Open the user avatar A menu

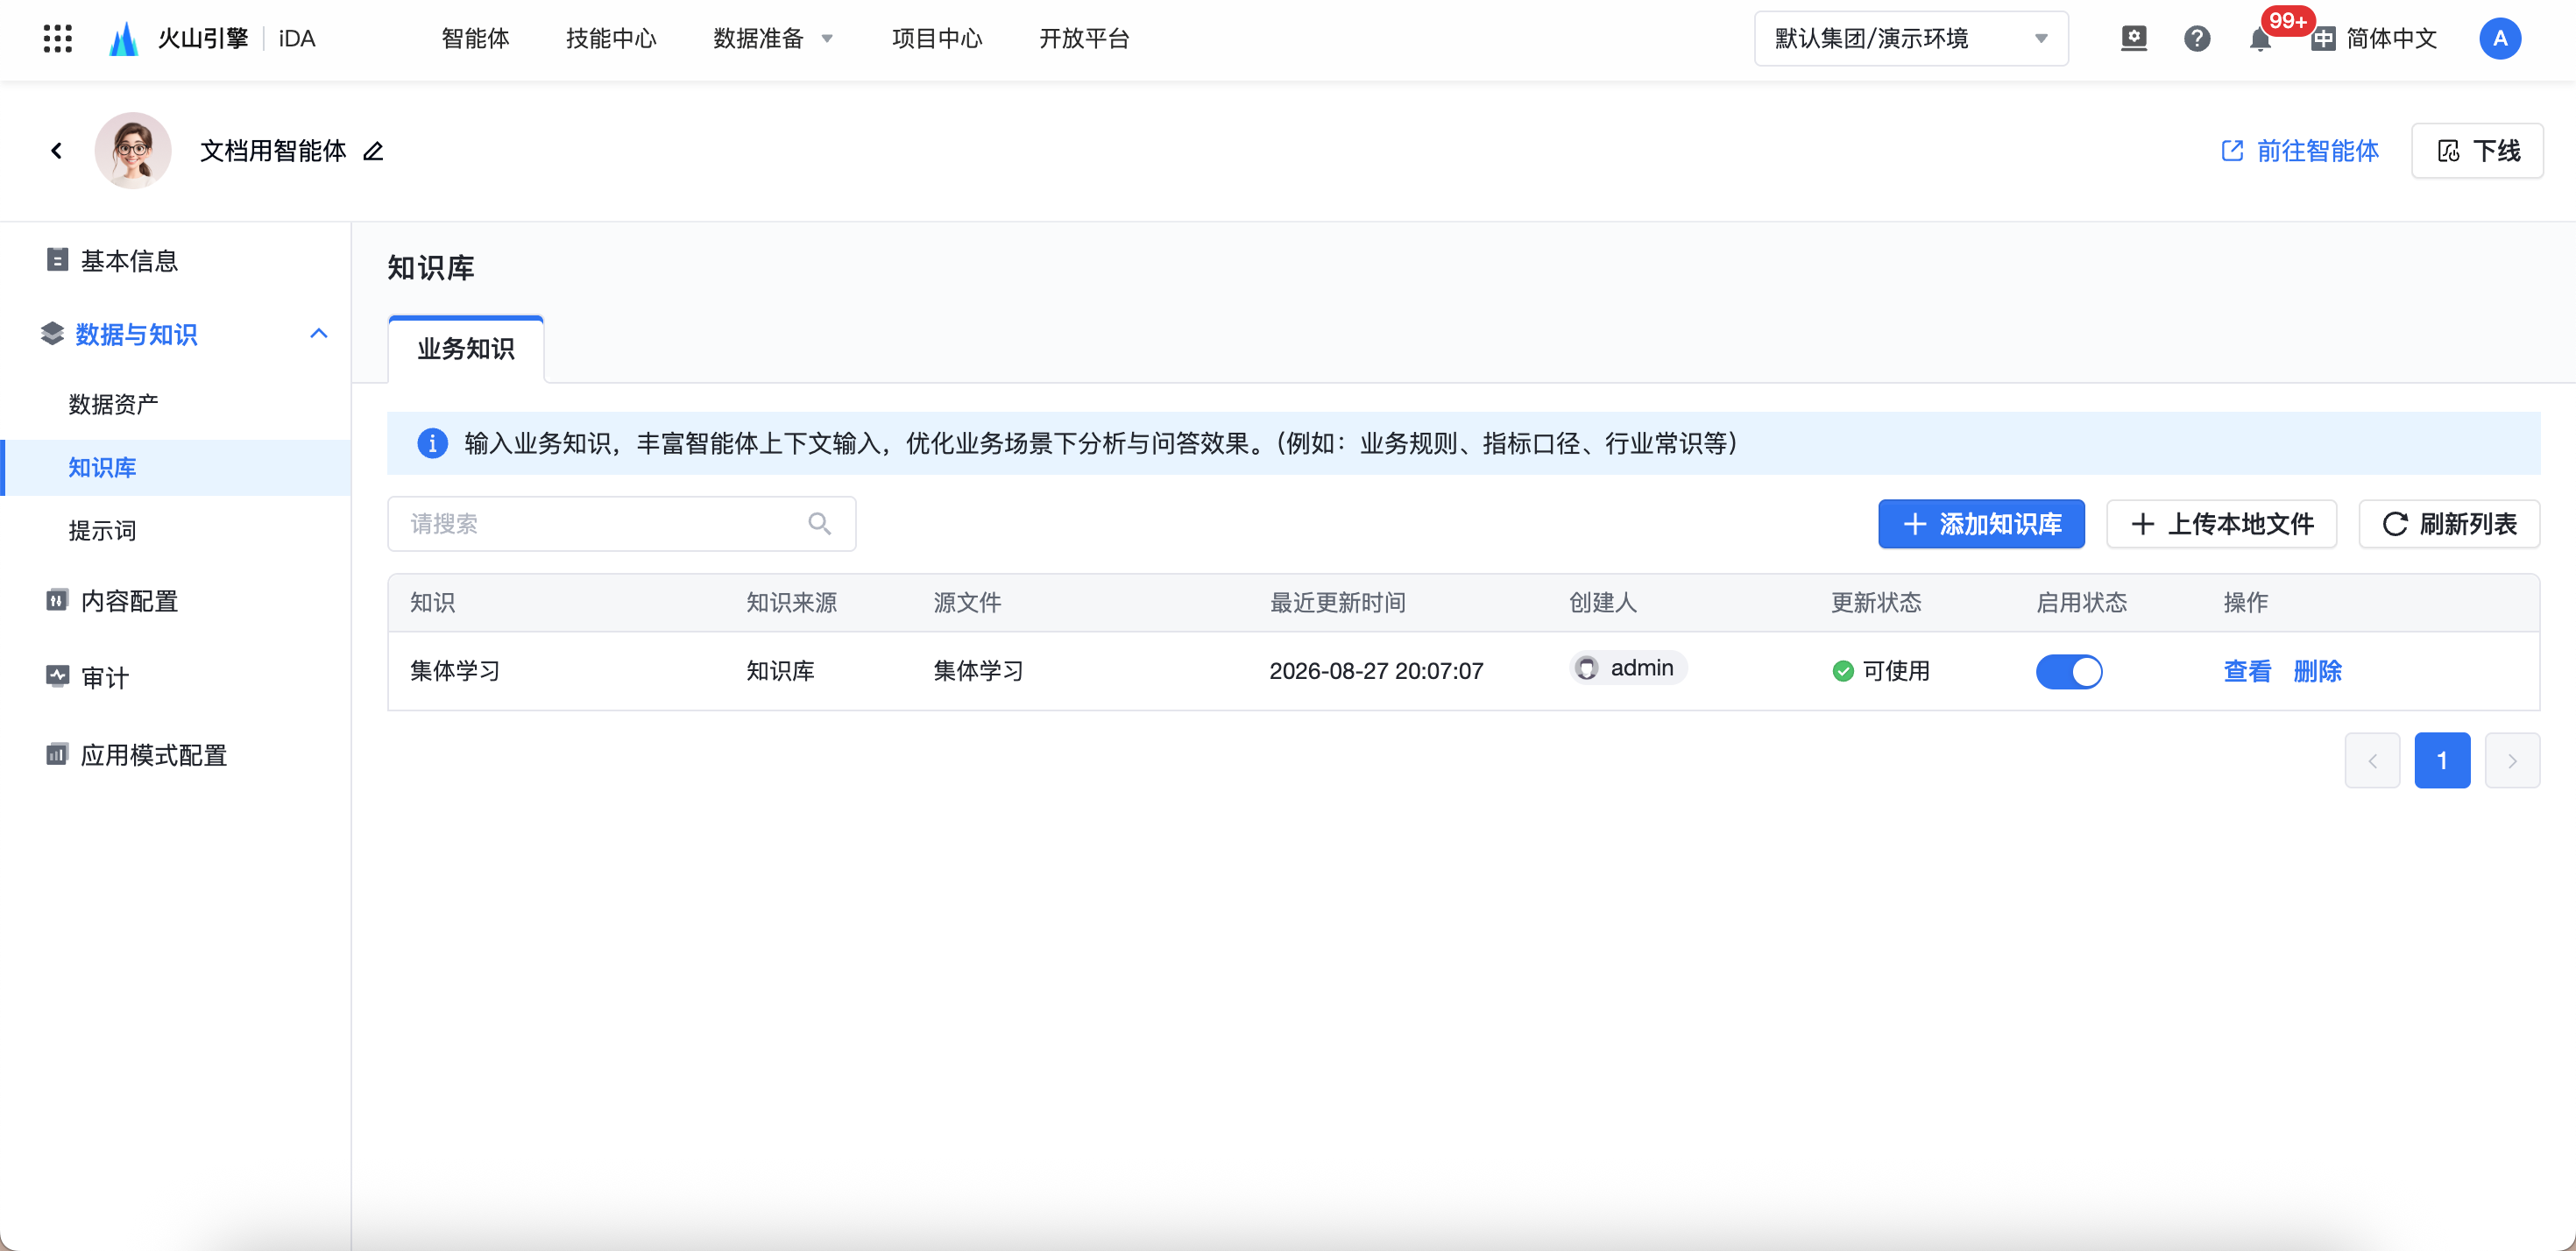pyautogui.click(x=2499, y=39)
